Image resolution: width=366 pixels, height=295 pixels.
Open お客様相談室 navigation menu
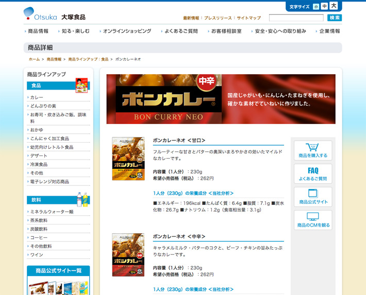226,31
